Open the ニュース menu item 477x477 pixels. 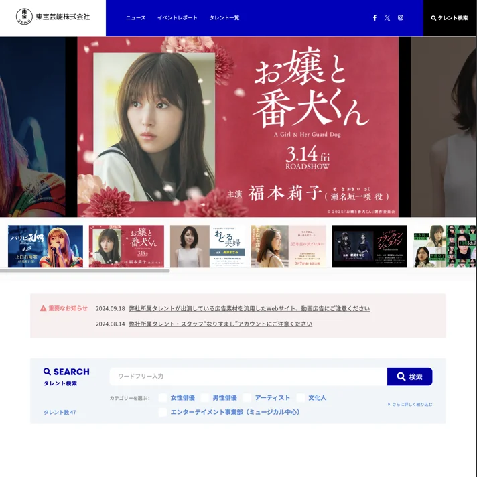[x=136, y=18]
